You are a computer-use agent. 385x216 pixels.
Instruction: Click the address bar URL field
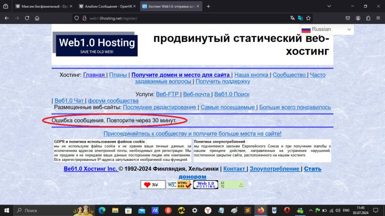tap(186, 18)
